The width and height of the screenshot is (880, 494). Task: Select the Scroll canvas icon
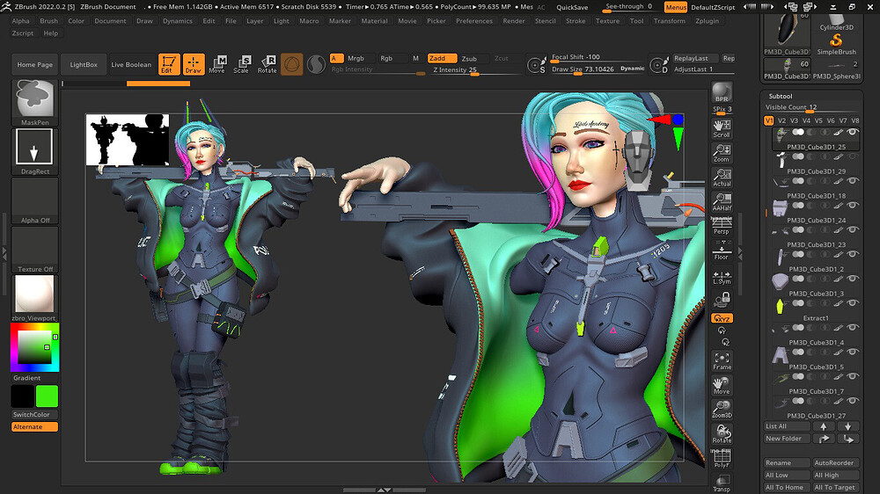click(x=722, y=128)
